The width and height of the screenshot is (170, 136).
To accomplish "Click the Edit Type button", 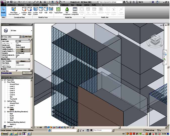I will coord(27,37).
